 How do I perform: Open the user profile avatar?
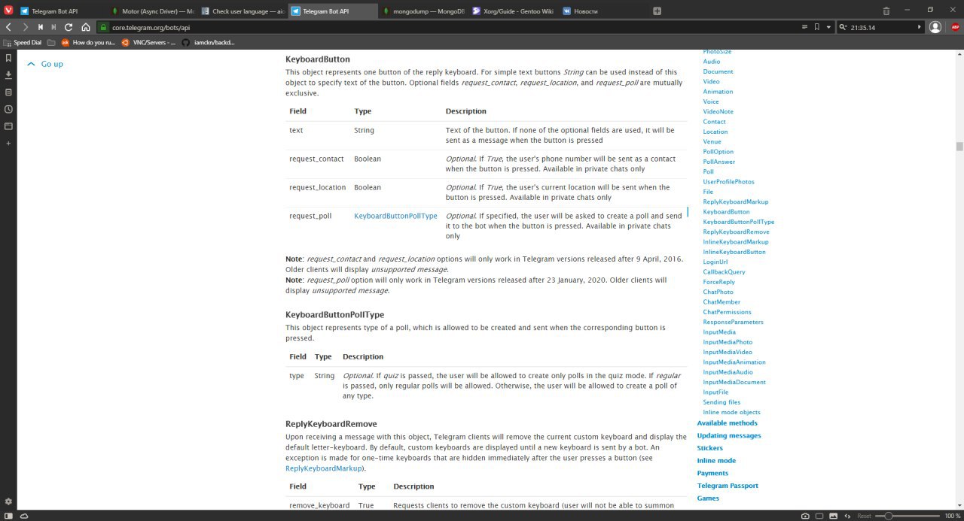pyautogui.click(x=935, y=27)
